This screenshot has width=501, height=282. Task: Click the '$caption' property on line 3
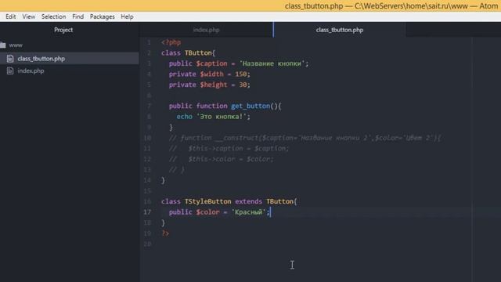[x=211, y=63]
